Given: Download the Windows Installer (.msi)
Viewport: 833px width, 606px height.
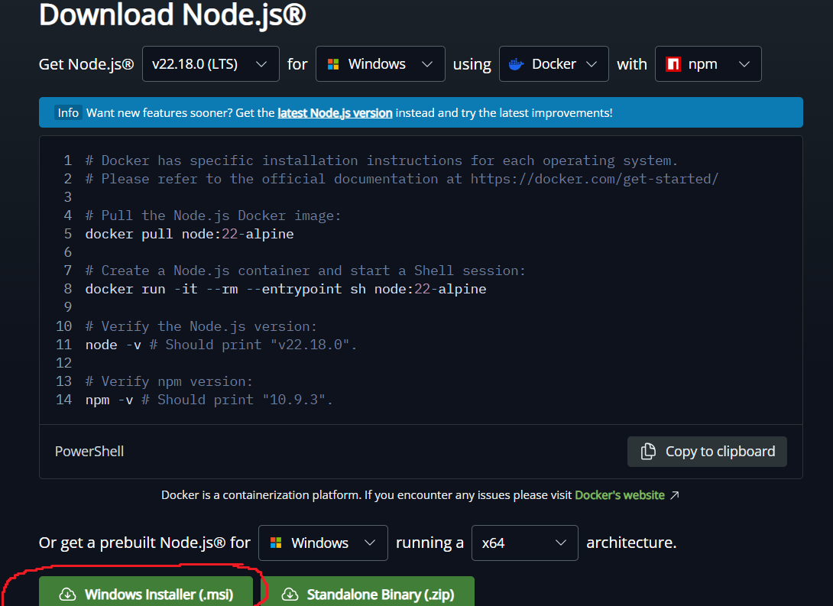Looking at the screenshot, I should click(145, 591).
